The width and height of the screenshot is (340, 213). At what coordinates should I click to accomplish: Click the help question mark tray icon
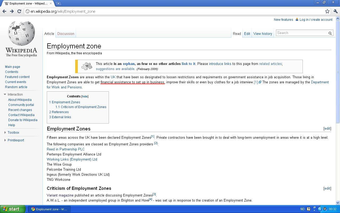click(x=308, y=209)
